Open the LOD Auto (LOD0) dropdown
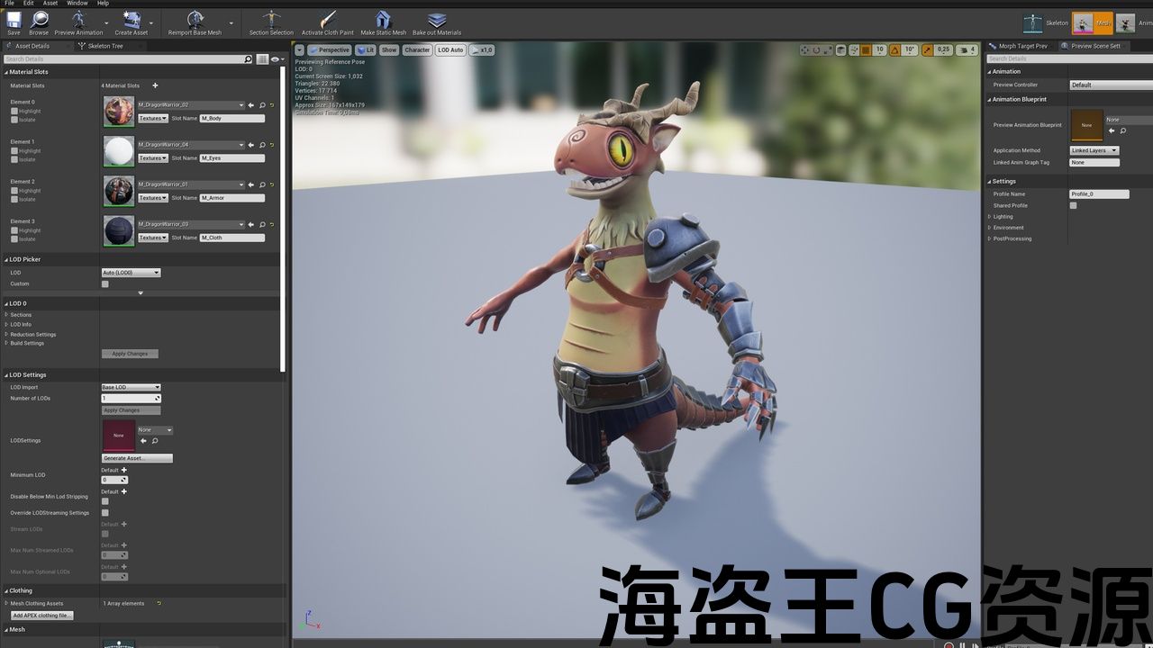The image size is (1153, 648). (131, 273)
